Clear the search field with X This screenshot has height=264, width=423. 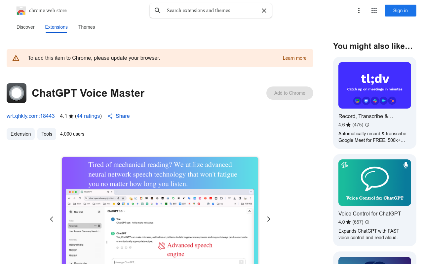pos(264,11)
